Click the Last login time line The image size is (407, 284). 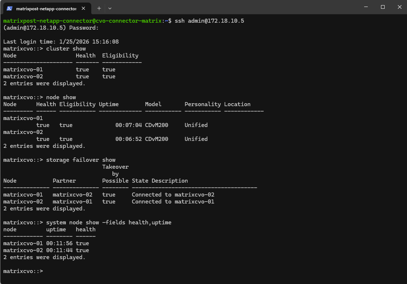pos(61,42)
